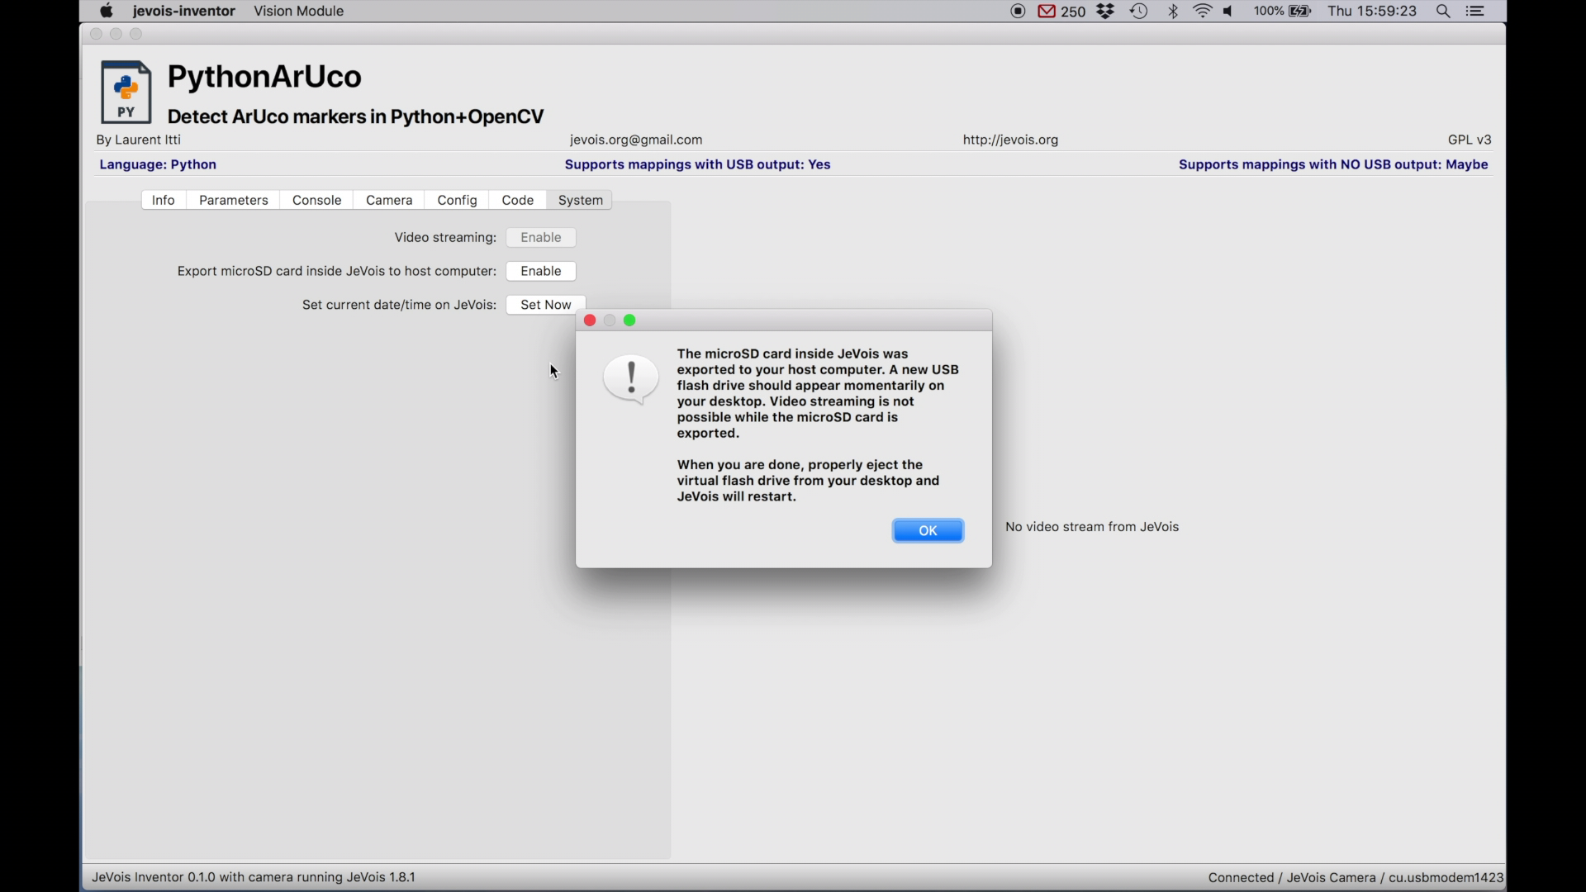Screen dimensions: 1586x892
Task: Click 'By Laurent Itti' author text
Action: pos(139,140)
